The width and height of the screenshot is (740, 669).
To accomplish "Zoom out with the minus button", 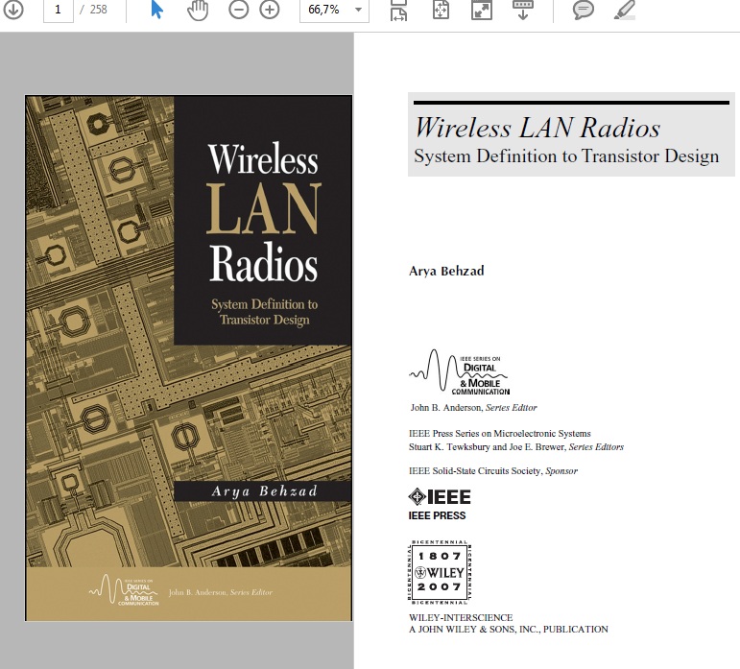I will pos(239,10).
